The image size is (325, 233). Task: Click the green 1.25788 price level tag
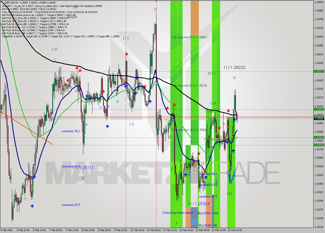point(319,145)
